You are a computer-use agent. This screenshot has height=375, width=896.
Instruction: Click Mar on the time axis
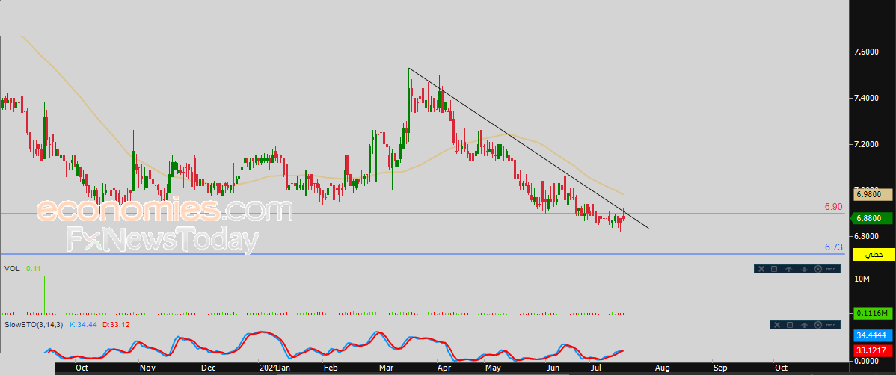pyautogui.click(x=387, y=368)
